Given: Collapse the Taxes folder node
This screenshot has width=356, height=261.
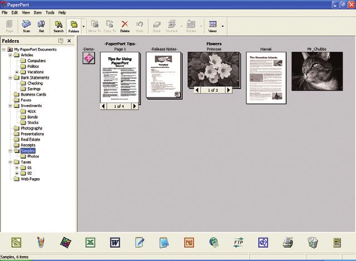Looking at the screenshot, I should click(10, 162).
